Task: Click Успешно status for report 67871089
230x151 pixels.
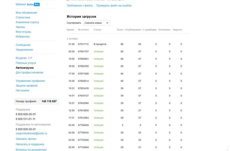Action: pyautogui.click(x=99, y=74)
